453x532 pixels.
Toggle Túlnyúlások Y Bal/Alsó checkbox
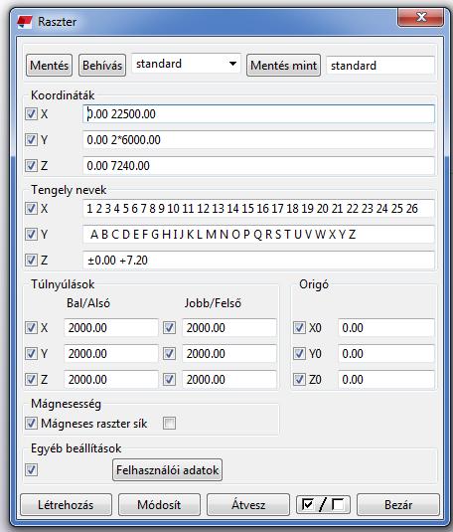point(31,354)
